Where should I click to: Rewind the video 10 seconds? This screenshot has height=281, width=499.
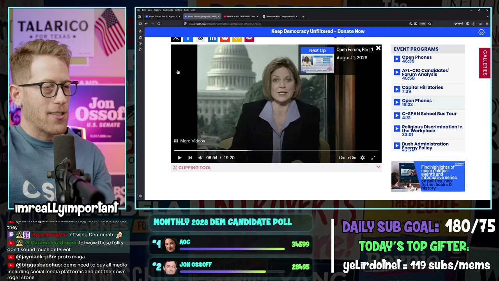click(341, 158)
